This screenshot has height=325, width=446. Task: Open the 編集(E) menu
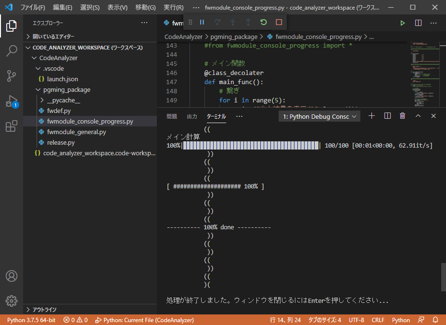[x=62, y=7]
